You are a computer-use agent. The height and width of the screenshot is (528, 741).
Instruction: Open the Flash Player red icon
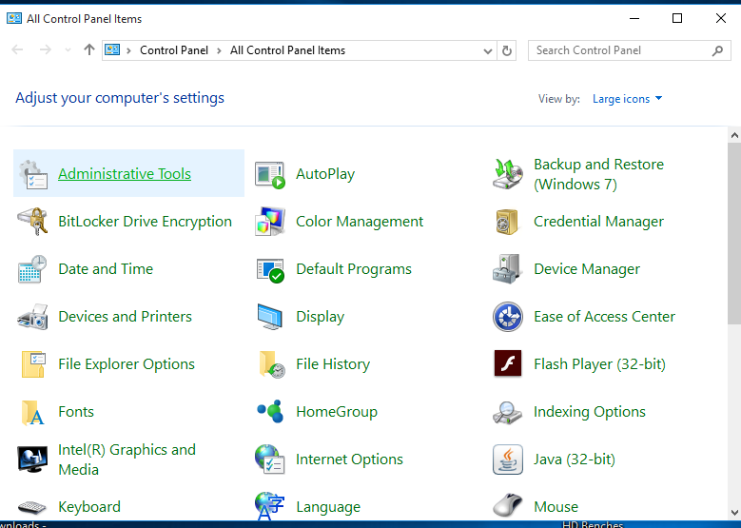coord(508,363)
